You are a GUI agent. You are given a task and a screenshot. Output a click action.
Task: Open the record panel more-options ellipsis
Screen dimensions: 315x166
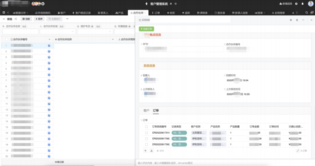pyautogui.click(x=303, y=20)
